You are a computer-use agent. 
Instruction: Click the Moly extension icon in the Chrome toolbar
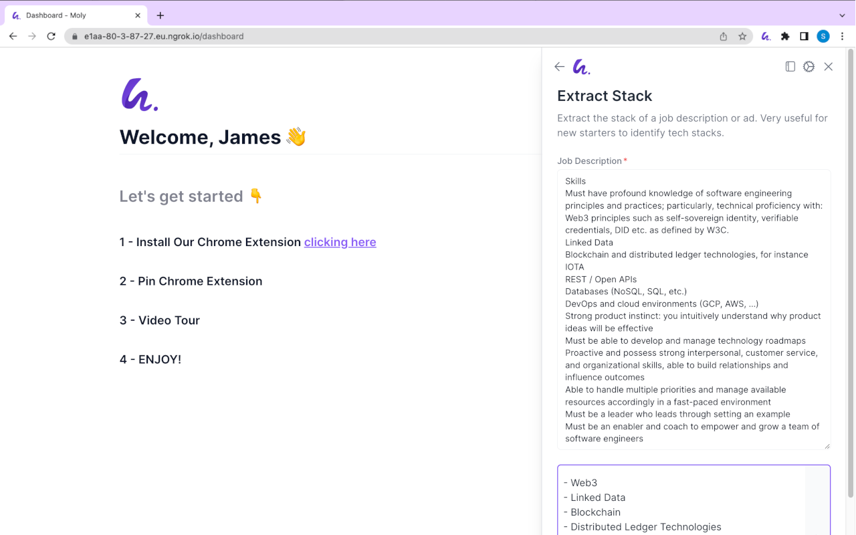pyautogui.click(x=766, y=36)
